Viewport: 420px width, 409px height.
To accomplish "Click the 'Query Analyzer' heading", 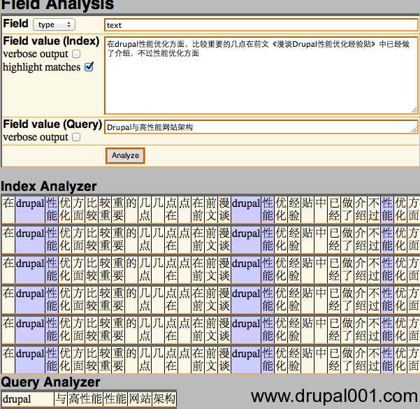I will point(50,382).
